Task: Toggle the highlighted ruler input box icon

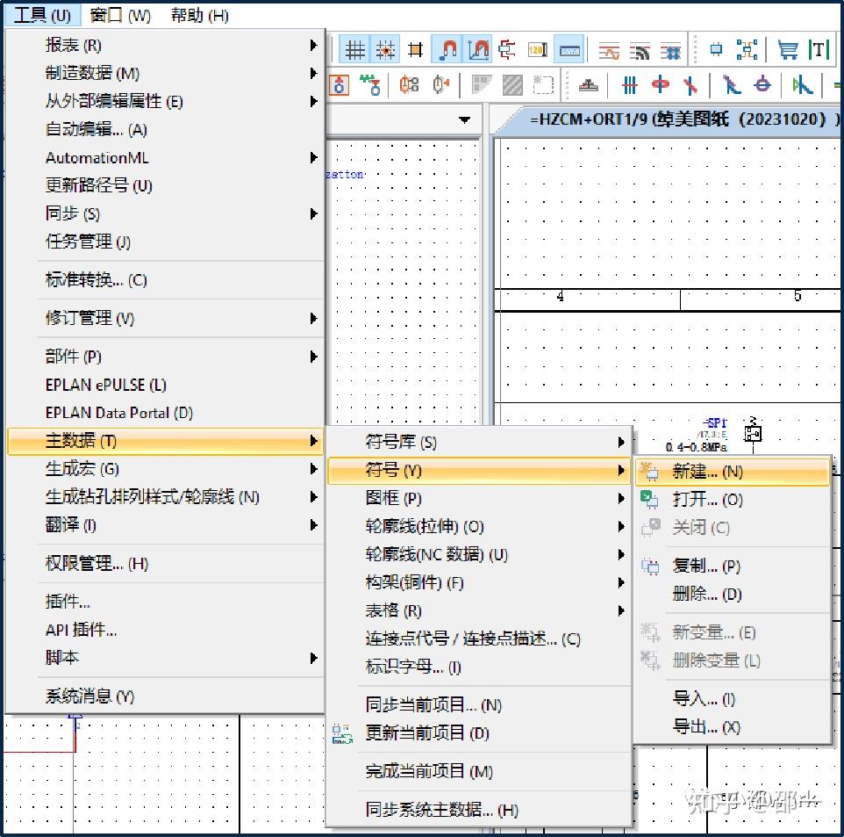Action: [568, 49]
